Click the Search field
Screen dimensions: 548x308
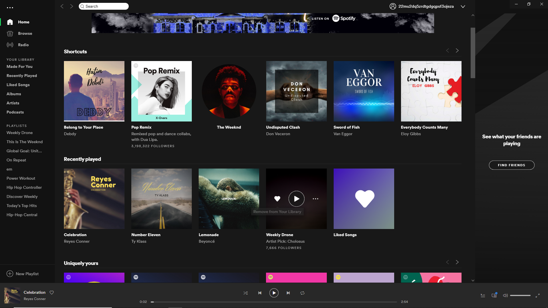click(104, 6)
